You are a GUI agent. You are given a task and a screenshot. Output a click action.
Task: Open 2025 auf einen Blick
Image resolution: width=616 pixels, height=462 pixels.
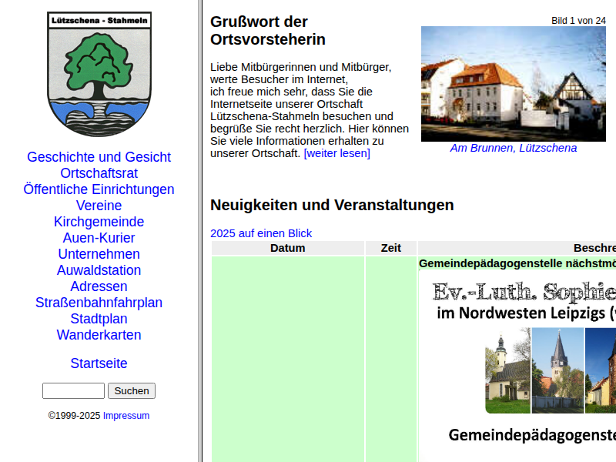(x=261, y=233)
